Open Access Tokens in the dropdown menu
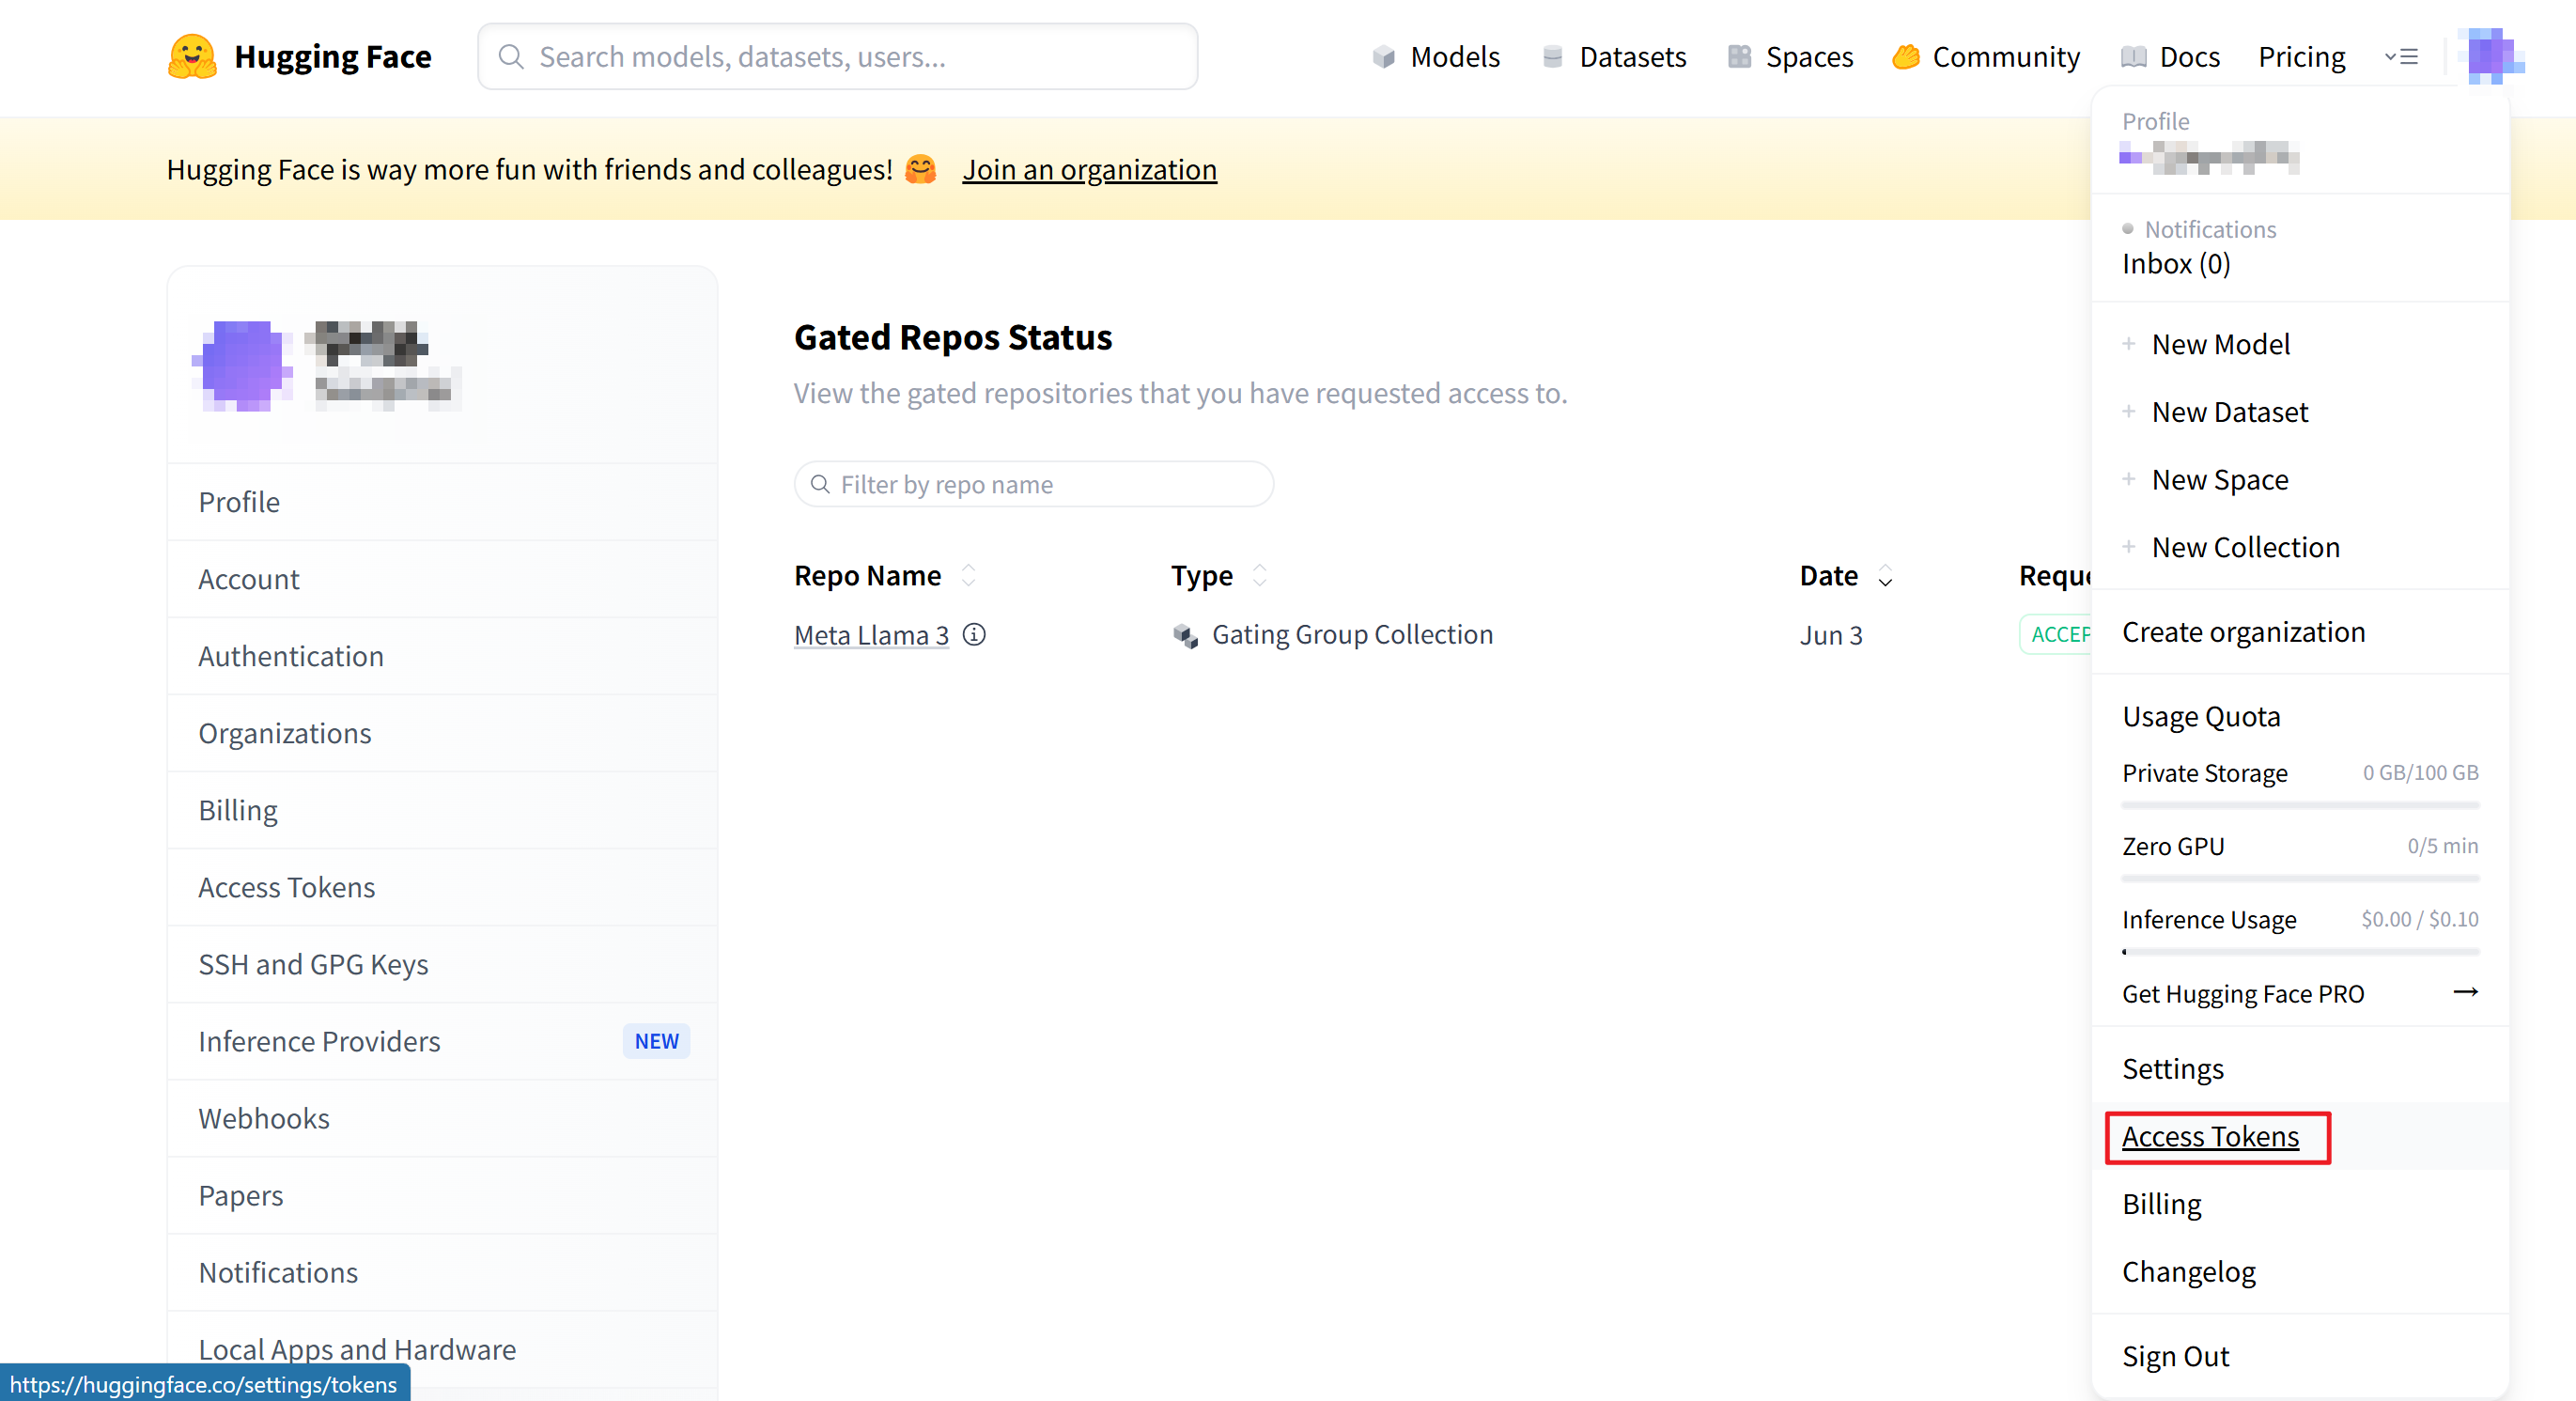The width and height of the screenshot is (2576, 1401). (x=2210, y=1137)
